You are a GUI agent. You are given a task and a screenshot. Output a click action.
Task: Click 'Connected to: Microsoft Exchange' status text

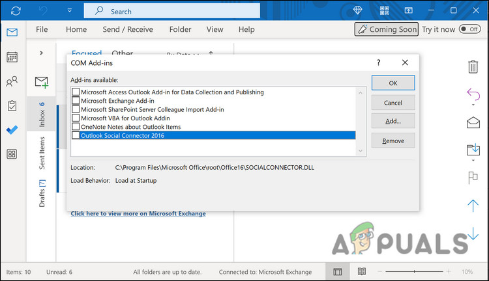pyautogui.click(x=265, y=272)
